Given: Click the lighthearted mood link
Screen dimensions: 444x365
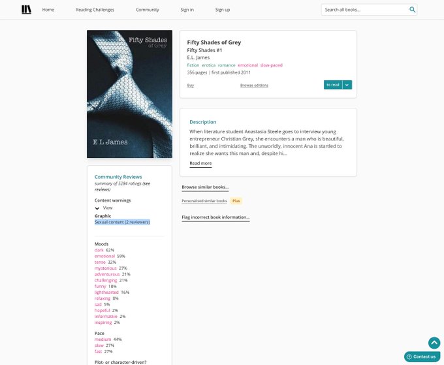Looking at the screenshot, I should pos(106,293).
